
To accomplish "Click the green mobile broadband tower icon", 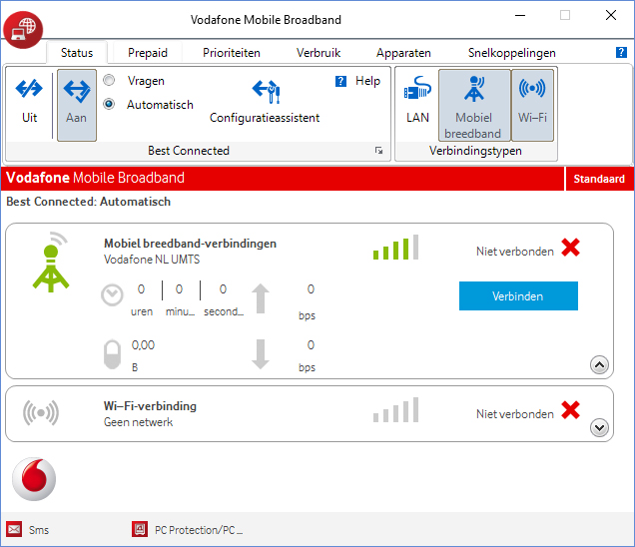I will 51,262.
